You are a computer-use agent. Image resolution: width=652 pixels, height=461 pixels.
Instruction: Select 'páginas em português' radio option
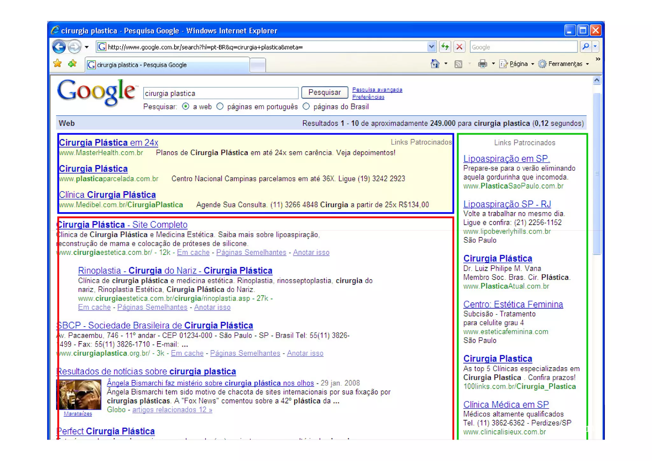220,106
